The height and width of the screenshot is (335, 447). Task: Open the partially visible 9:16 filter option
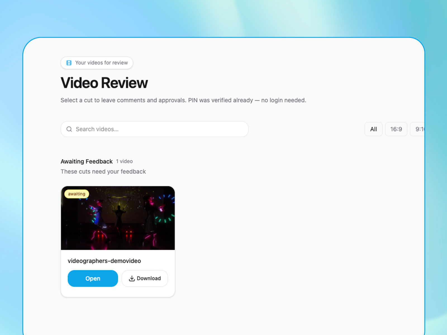click(x=418, y=129)
